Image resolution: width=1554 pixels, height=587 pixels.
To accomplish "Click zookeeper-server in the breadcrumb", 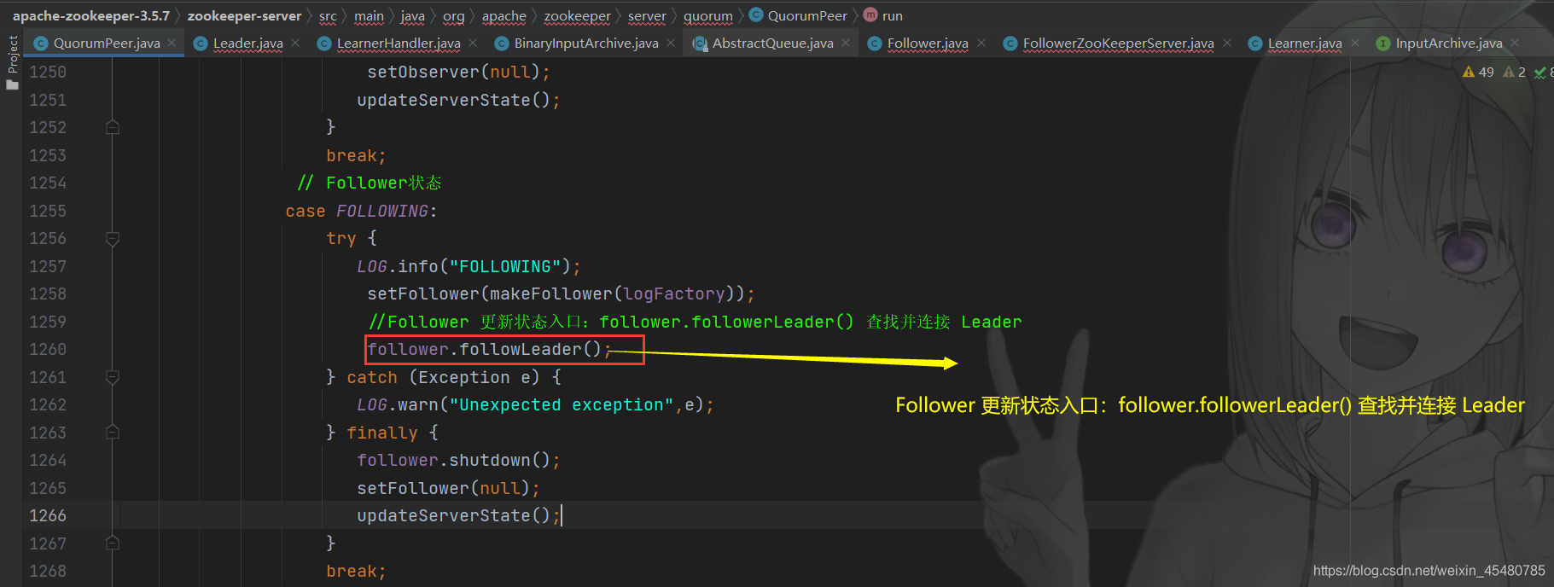I will pyautogui.click(x=244, y=15).
